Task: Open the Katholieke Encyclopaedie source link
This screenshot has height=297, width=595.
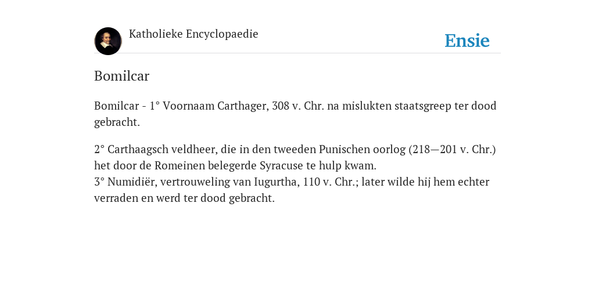Action: (x=193, y=34)
